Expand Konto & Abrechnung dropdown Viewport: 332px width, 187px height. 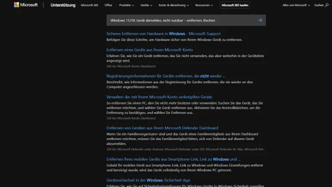174,5
